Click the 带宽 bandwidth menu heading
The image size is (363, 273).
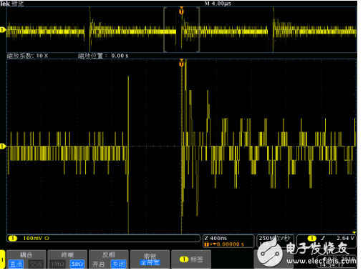pos(150,256)
